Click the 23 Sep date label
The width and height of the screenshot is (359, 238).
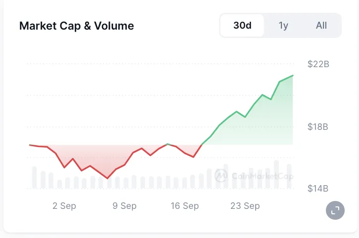click(245, 206)
